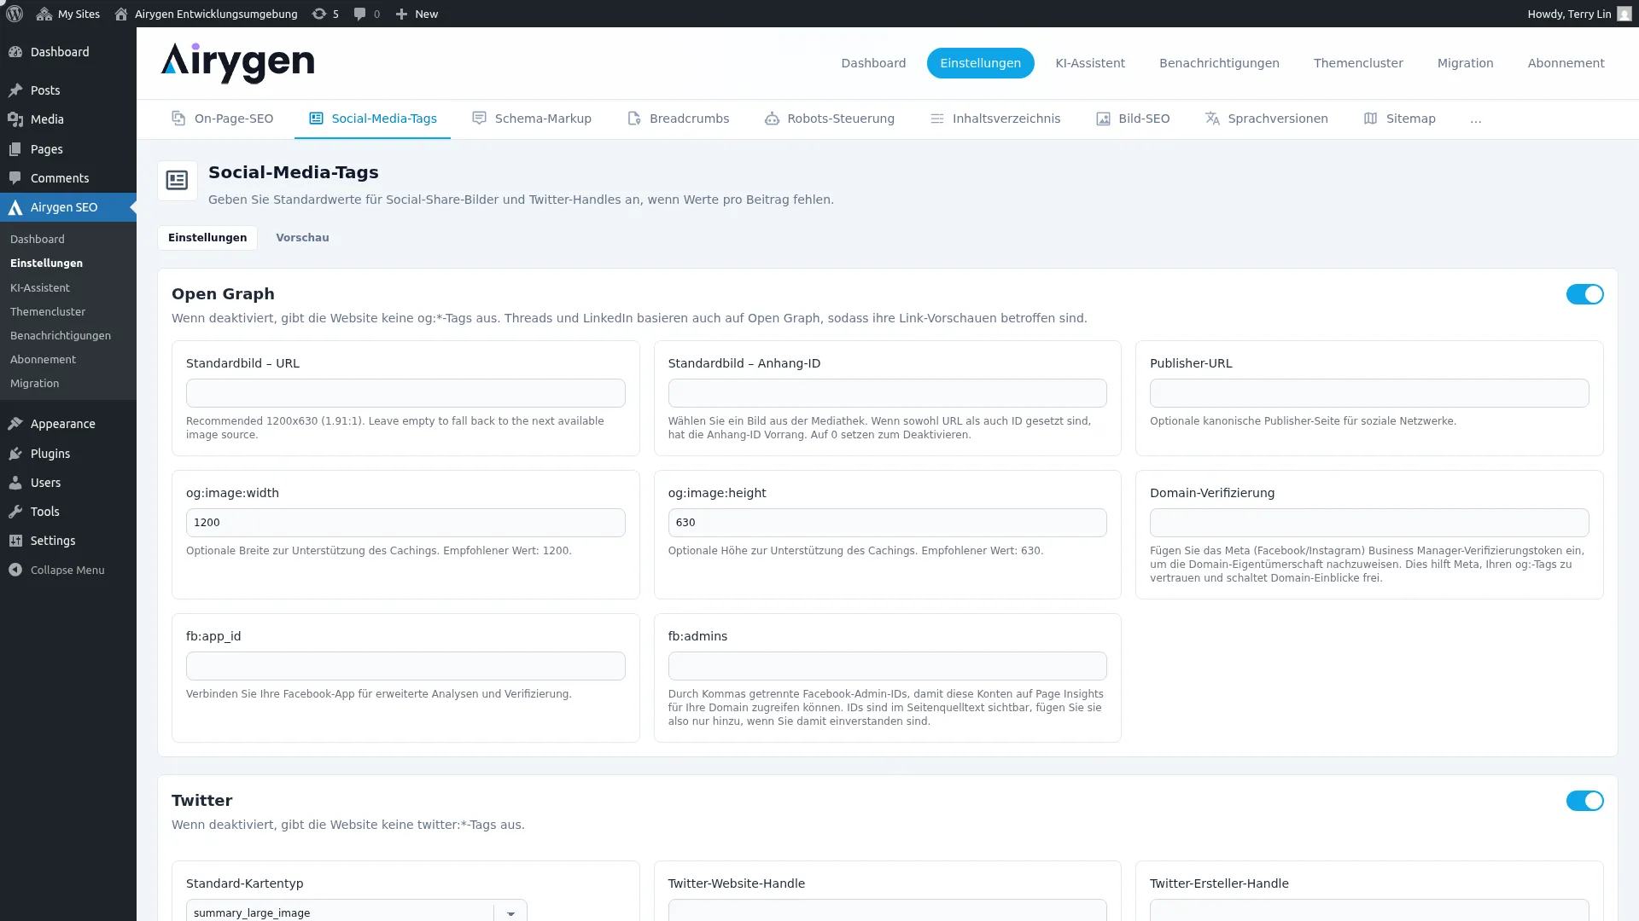Click the Posts pin icon

[15, 90]
